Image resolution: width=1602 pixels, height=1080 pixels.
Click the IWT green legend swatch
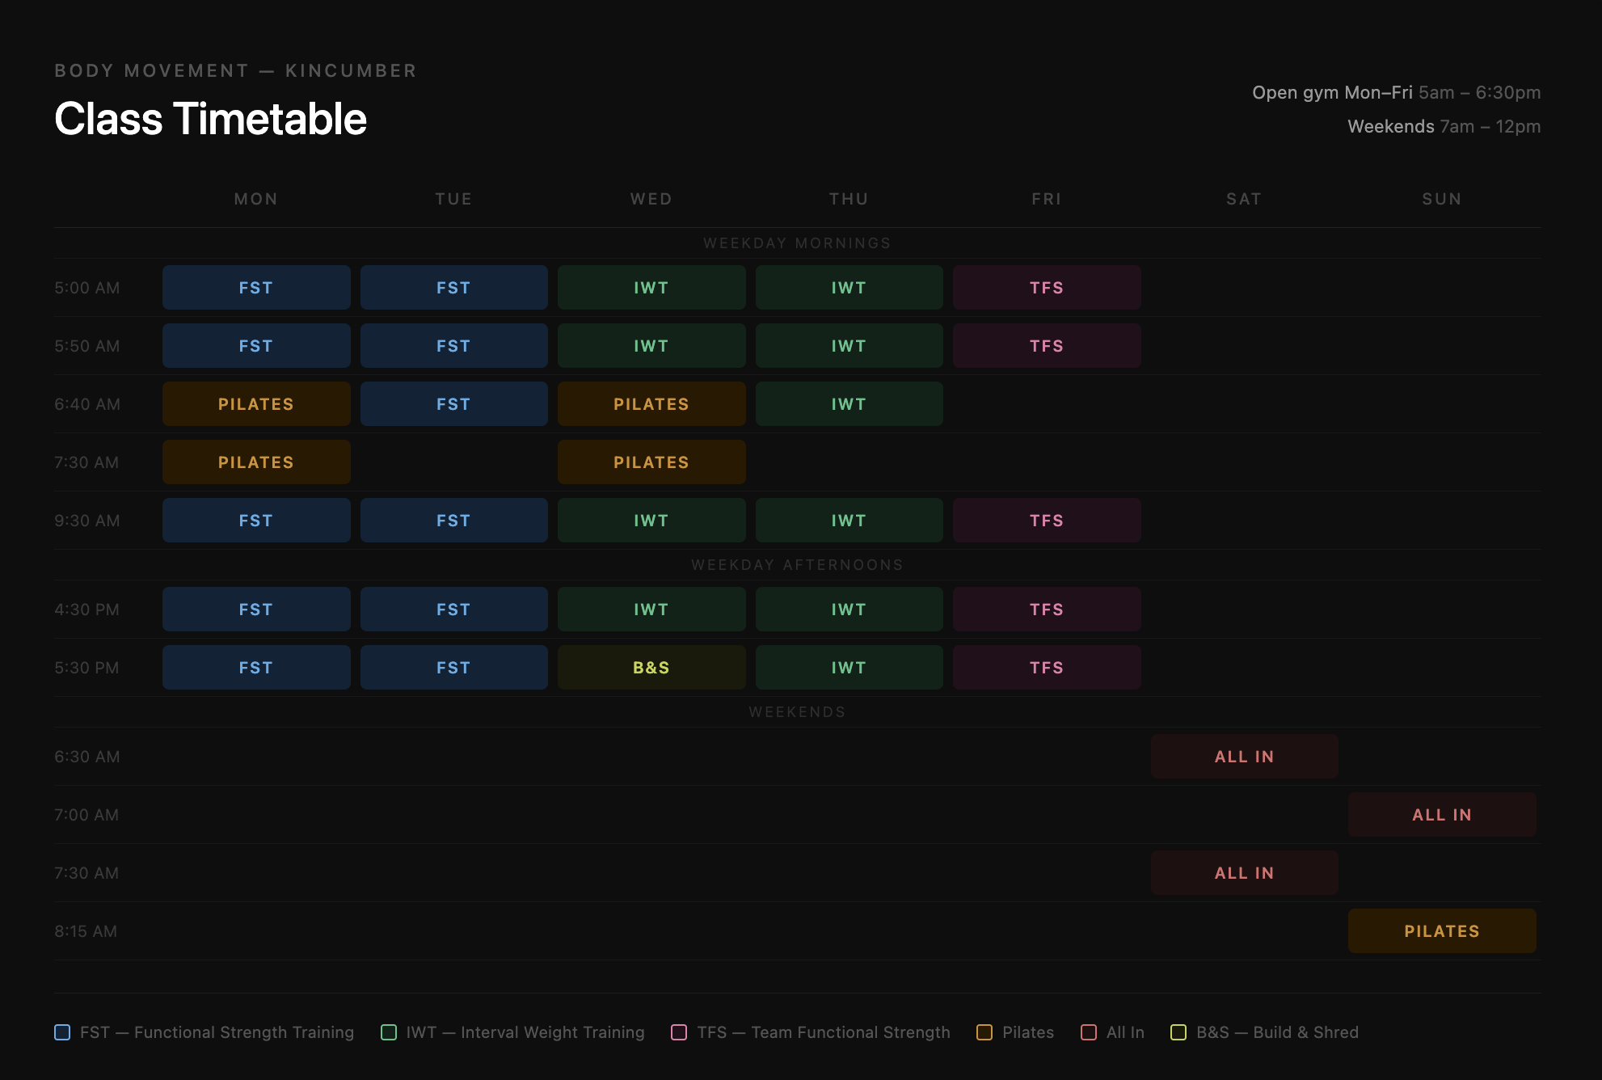tap(389, 1032)
